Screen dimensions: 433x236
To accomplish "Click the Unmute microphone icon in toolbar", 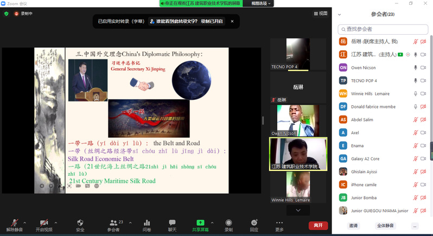I will pos(14,222).
